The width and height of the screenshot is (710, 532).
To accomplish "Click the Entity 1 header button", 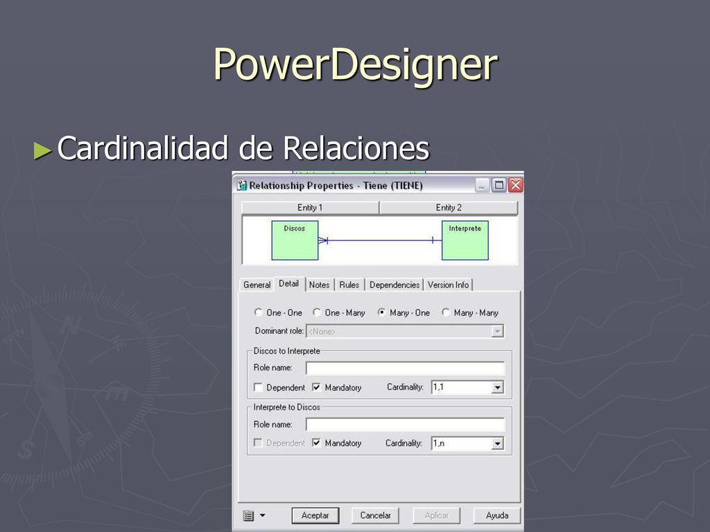I will (x=310, y=208).
